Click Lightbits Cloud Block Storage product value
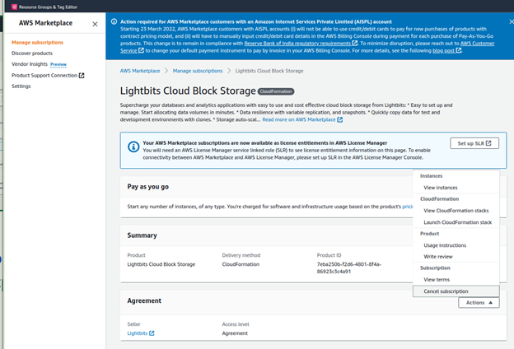514x349 pixels. tap(161, 264)
